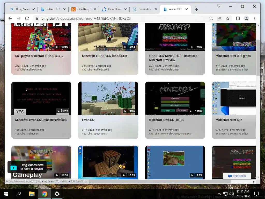Click the playlist icon in drag-videos box

click(13, 167)
